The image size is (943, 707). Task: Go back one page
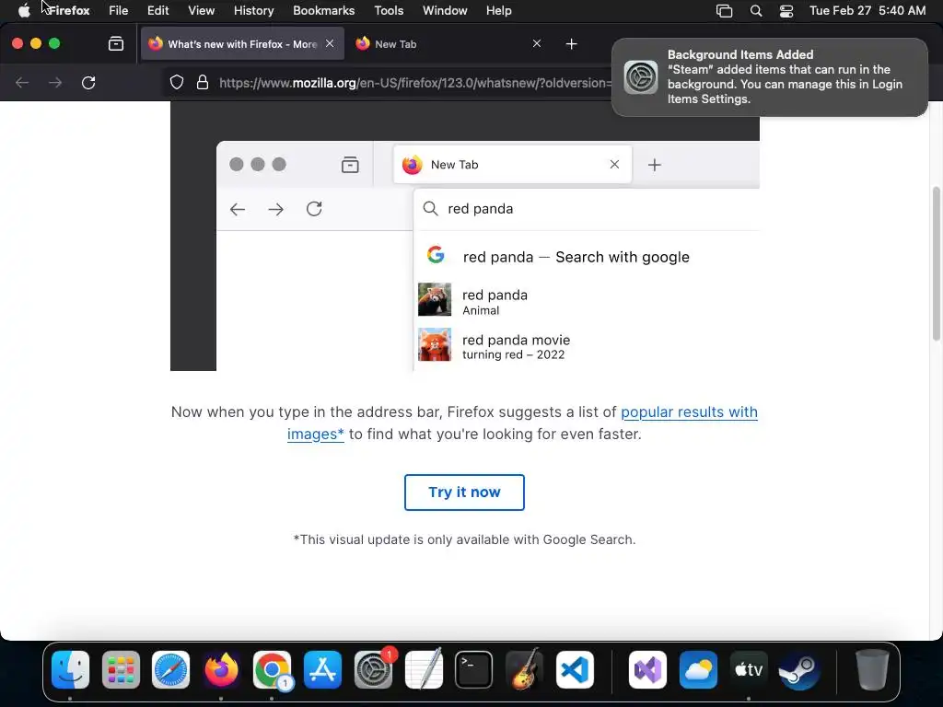click(22, 82)
